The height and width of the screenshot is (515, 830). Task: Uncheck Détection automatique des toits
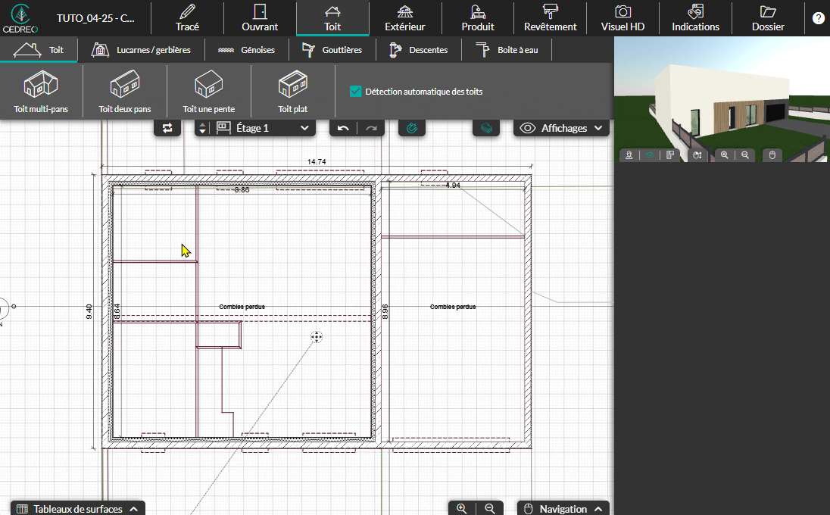pyautogui.click(x=355, y=92)
